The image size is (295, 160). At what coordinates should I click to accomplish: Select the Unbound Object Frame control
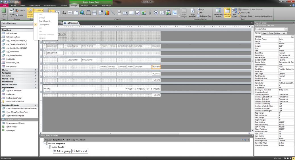(x=144, y=13)
